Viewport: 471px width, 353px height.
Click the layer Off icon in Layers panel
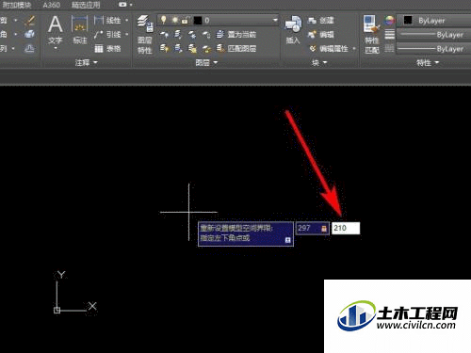(x=164, y=34)
